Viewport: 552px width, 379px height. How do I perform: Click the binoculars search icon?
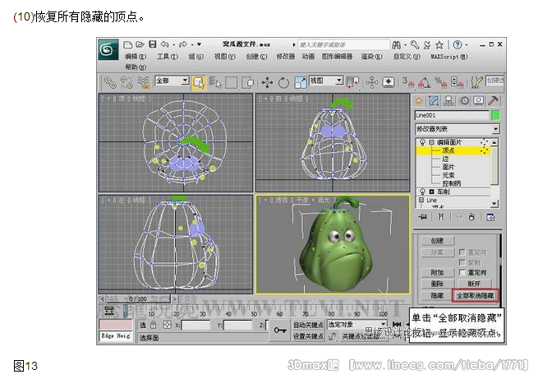(397, 44)
